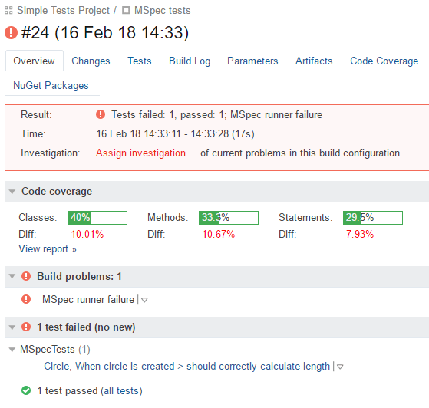This screenshot has width=429, height=408.
Task: Click the error icon in Build problems header
Action: point(26,276)
